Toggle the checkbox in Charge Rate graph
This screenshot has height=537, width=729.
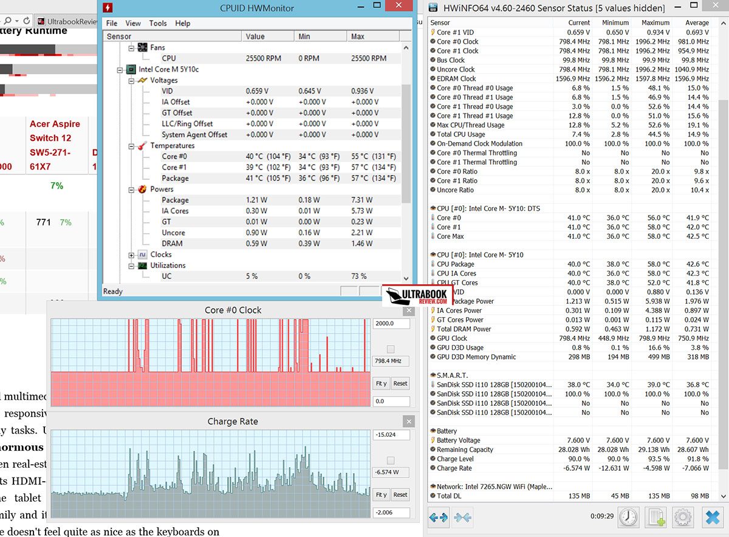click(391, 460)
